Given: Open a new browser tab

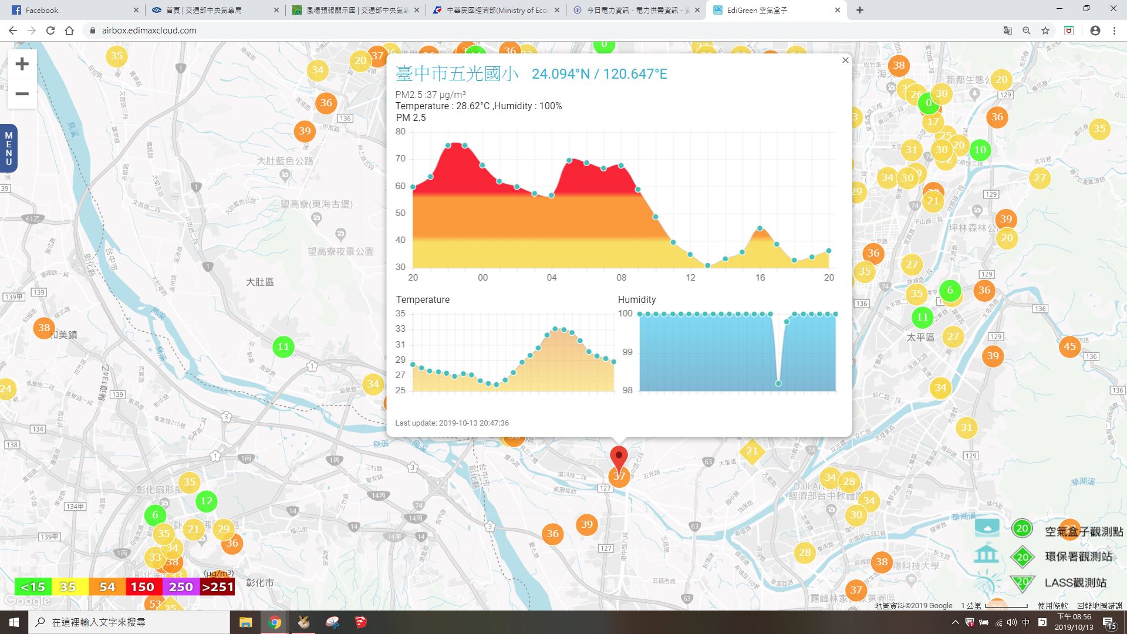Looking at the screenshot, I should pyautogui.click(x=860, y=10).
